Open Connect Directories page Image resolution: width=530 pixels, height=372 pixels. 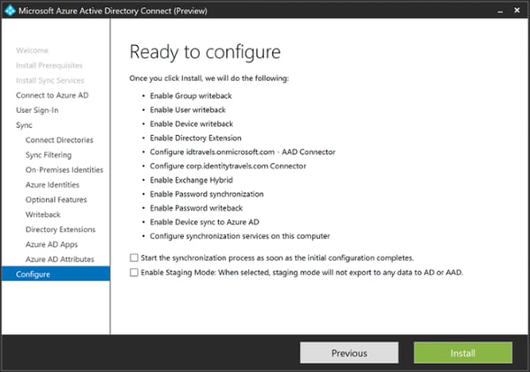point(59,140)
